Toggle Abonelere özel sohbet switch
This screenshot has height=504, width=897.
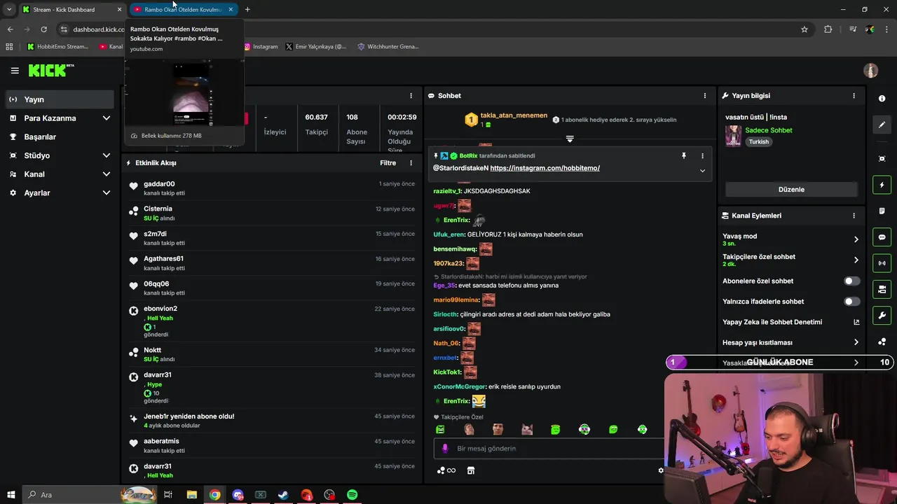tap(851, 281)
